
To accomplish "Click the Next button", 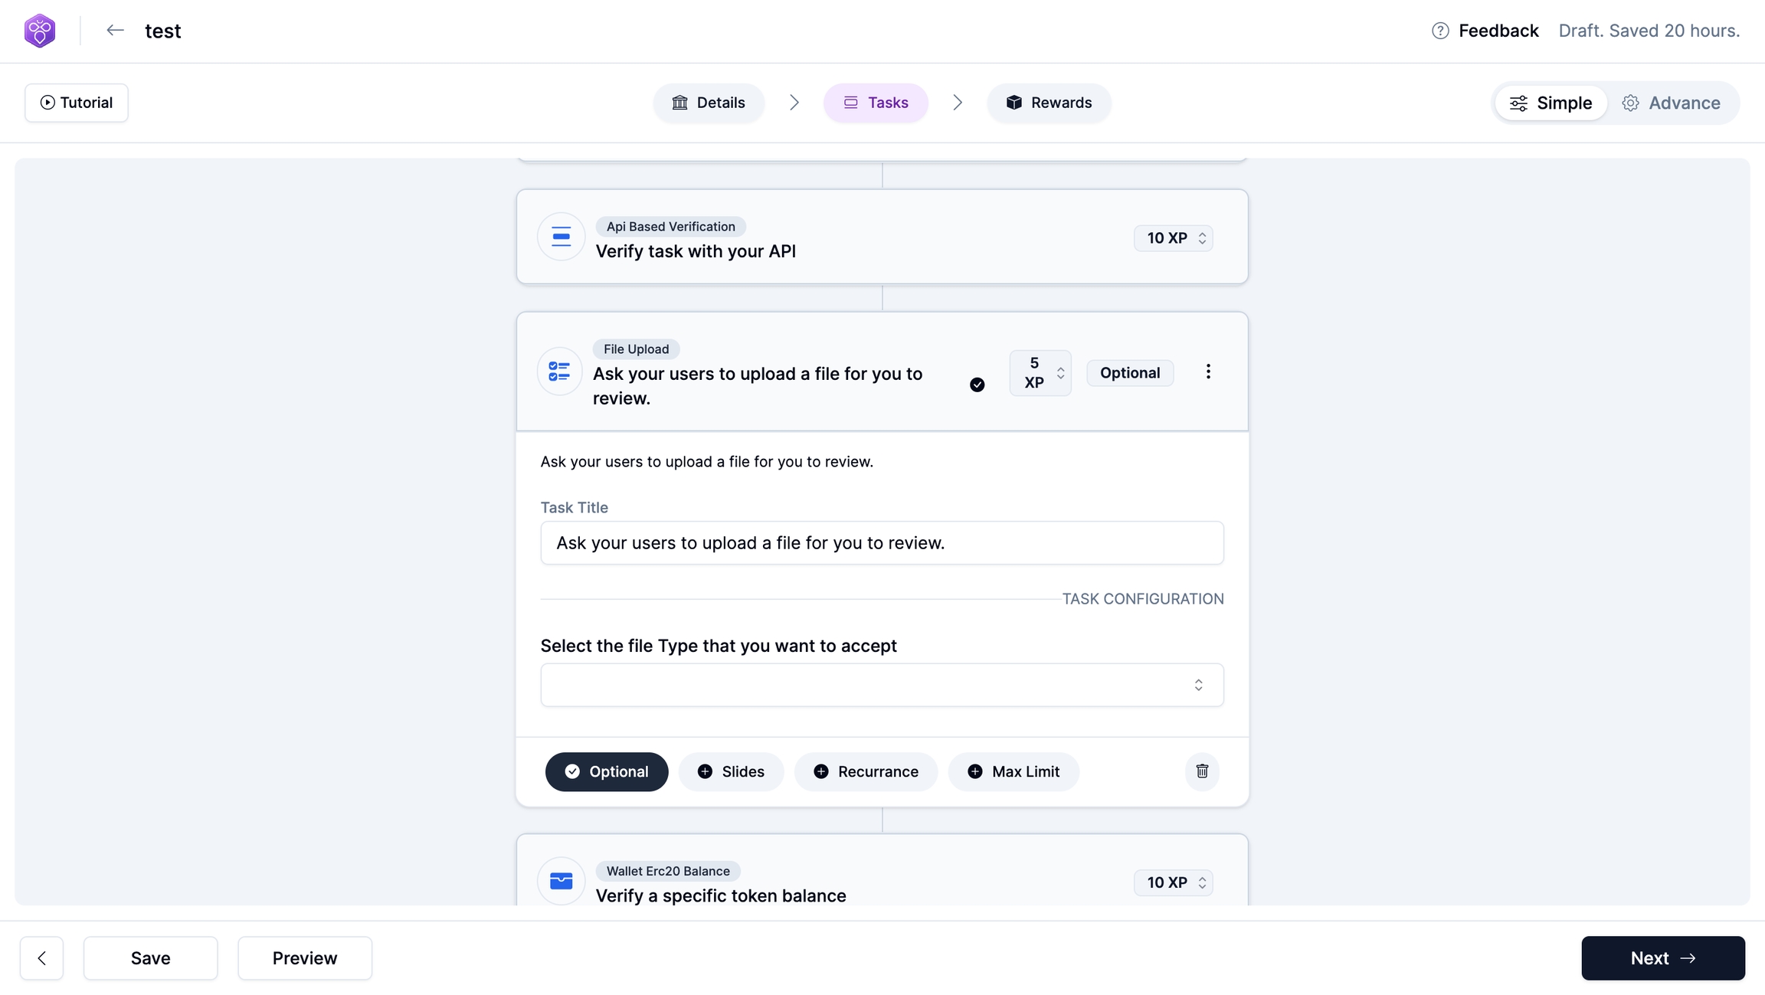I will point(1662,958).
